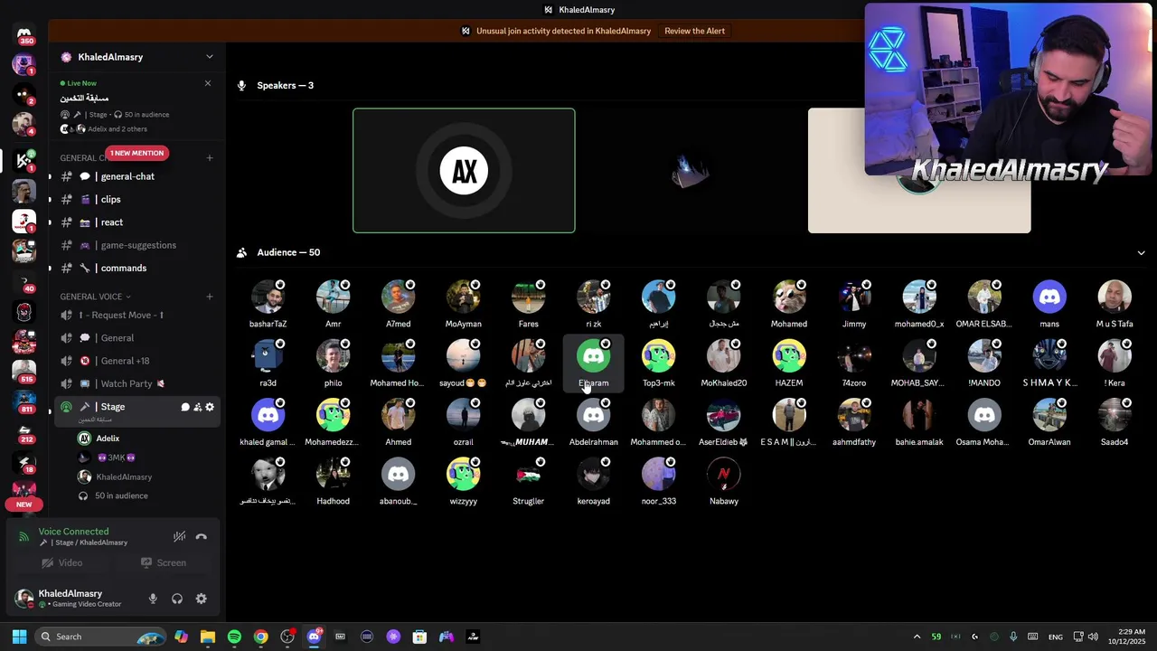1157x651 pixels.
Task: Click the volume icon in system tray
Action: click(1093, 637)
